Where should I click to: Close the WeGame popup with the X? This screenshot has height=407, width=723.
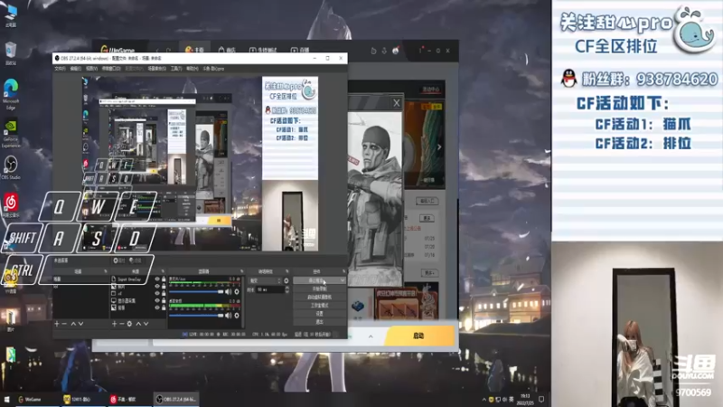[397, 103]
